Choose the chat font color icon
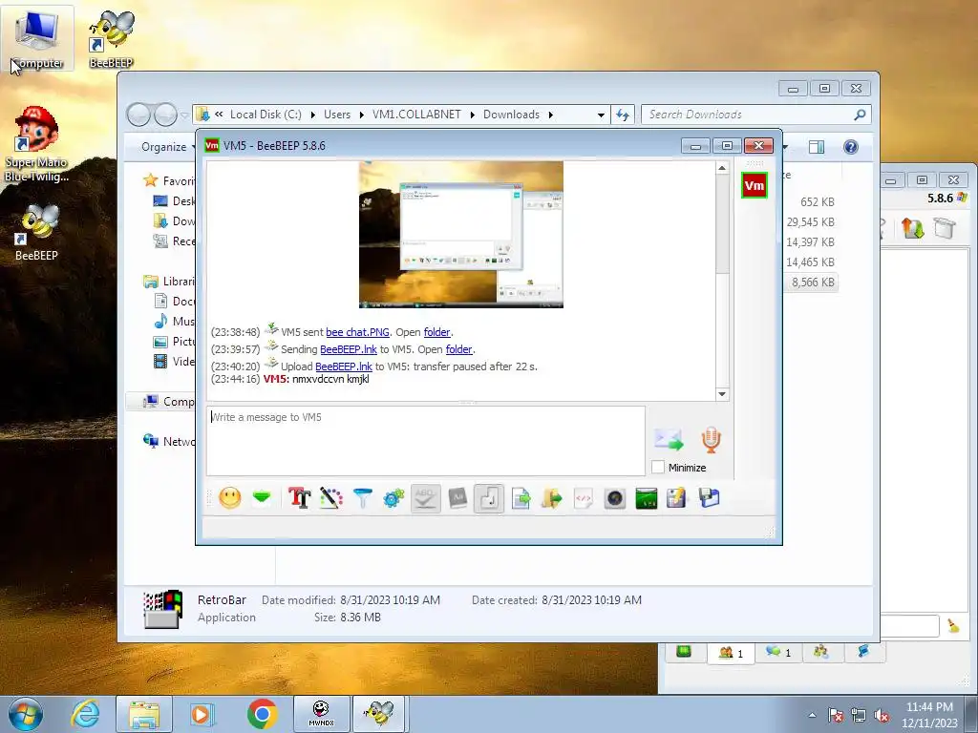The width and height of the screenshot is (978, 733). [x=331, y=498]
